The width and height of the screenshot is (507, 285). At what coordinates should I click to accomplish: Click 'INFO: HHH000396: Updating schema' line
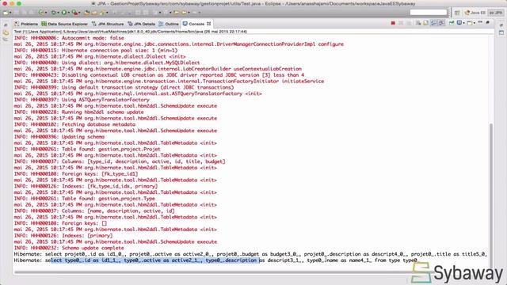[59, 137]
